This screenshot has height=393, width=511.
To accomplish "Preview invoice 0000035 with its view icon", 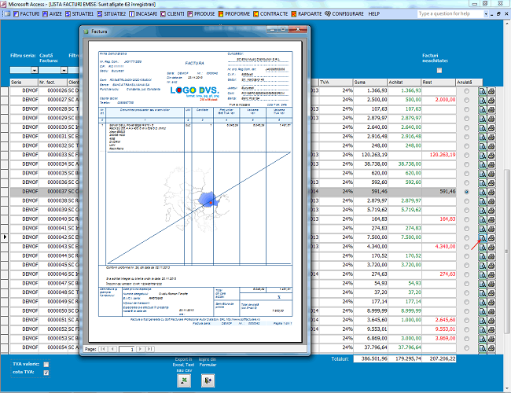I will pos(483,174).
